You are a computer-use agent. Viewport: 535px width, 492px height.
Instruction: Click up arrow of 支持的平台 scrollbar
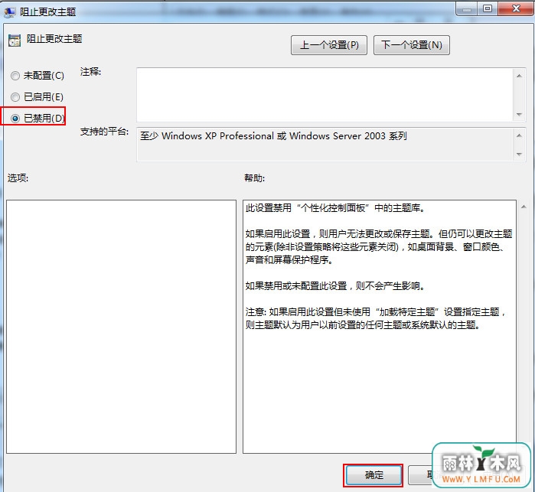point(519,135)
